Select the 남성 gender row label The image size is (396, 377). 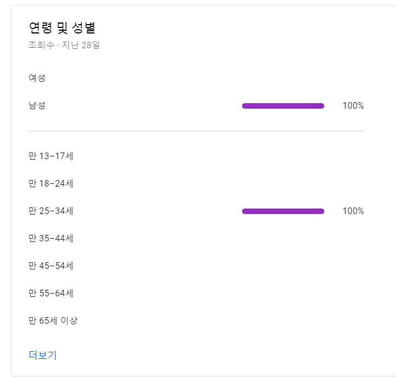point(37,105)
